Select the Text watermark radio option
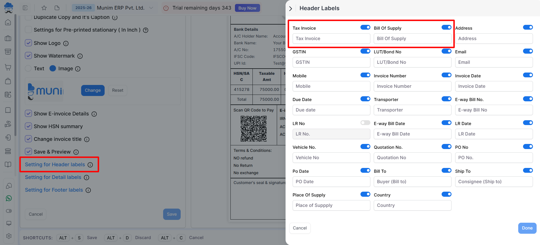This screenshot has height=245, width=540. click(x=28, y=69)
